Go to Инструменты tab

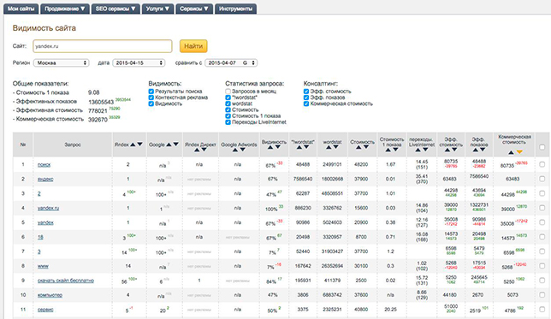tap(235, 9)
